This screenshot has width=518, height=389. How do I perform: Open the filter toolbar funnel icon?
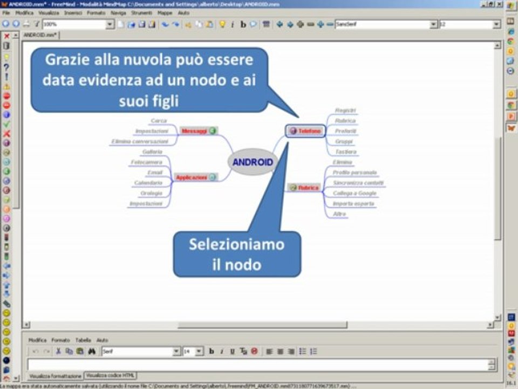[x=37, y=24]
